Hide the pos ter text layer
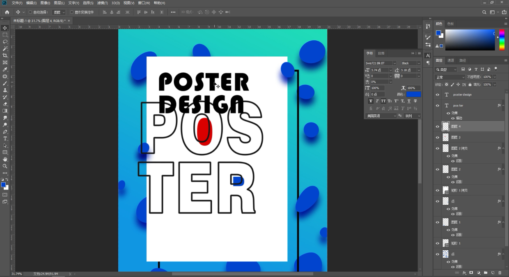 [437, 106]
